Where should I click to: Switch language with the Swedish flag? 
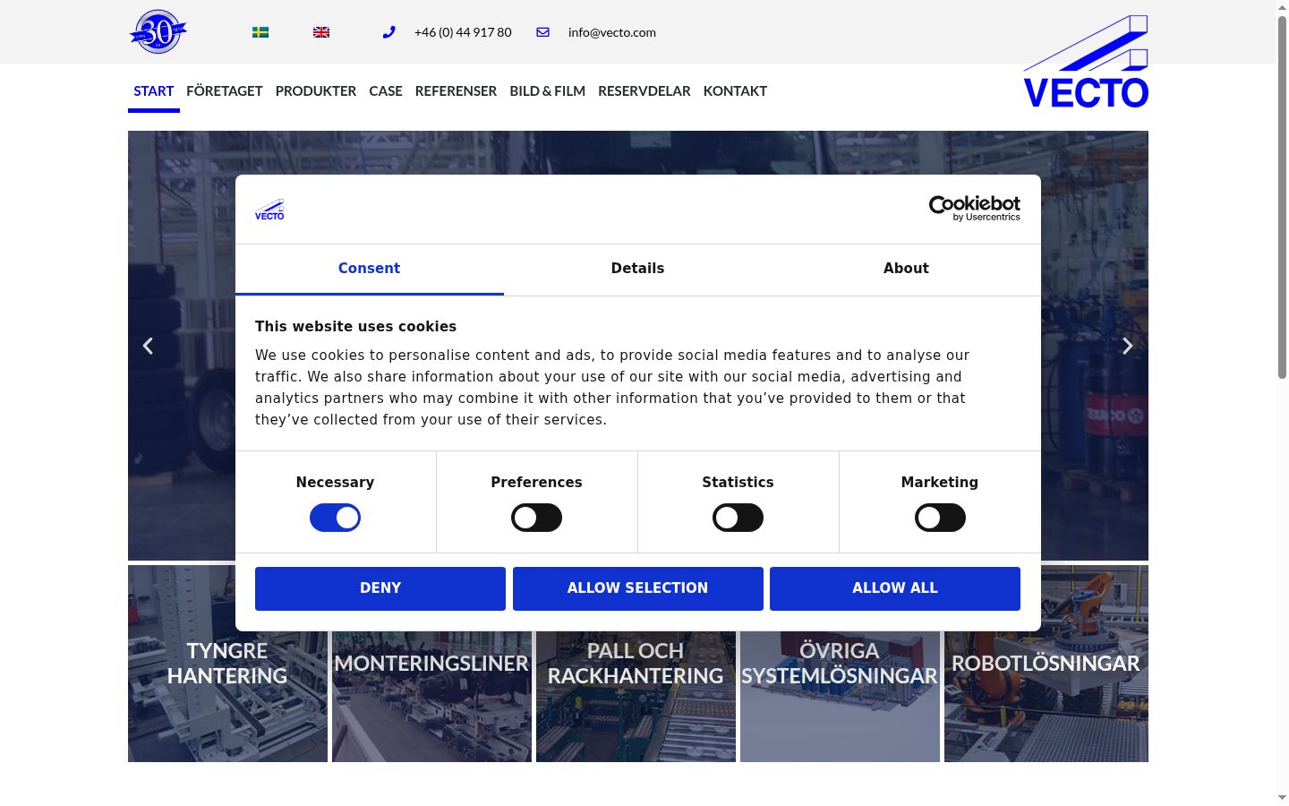260,32
